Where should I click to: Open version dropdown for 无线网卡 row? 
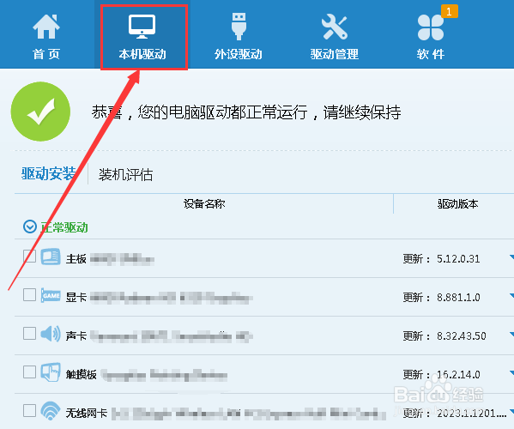pyautogui.click(x=511, y=411)
